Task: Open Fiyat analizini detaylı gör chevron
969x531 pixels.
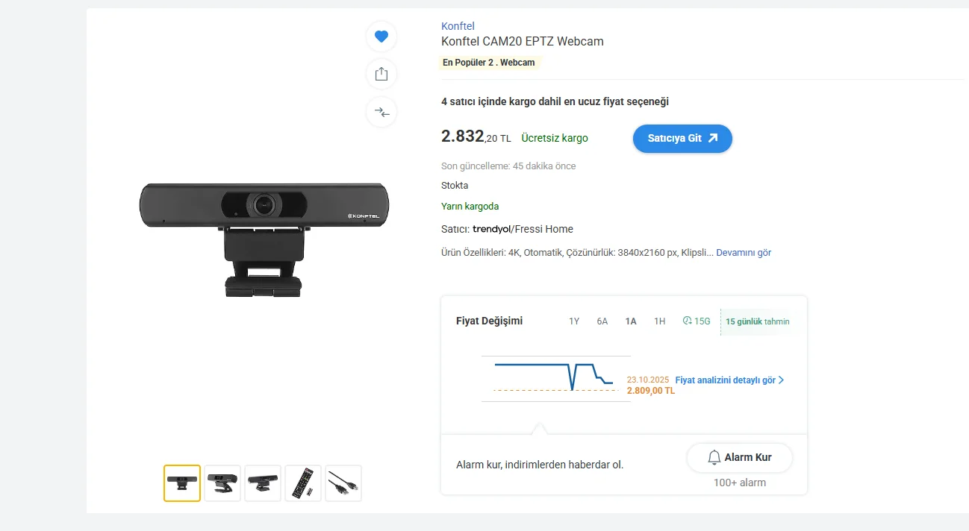Action: click(781, 380)
